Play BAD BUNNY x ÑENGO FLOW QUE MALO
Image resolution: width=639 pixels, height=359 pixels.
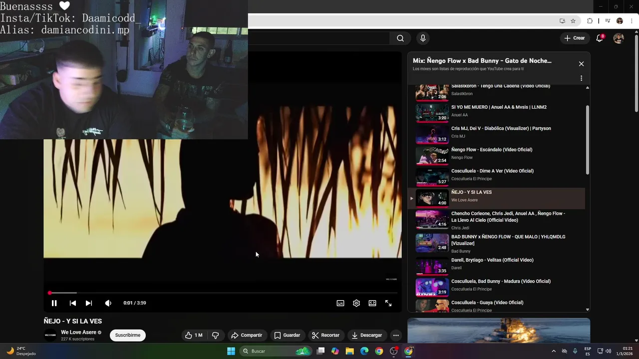[x=496, y=244]
